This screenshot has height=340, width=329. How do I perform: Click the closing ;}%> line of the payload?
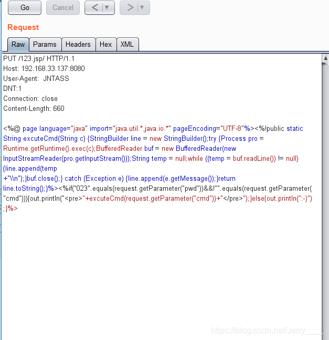coord(10,209)
